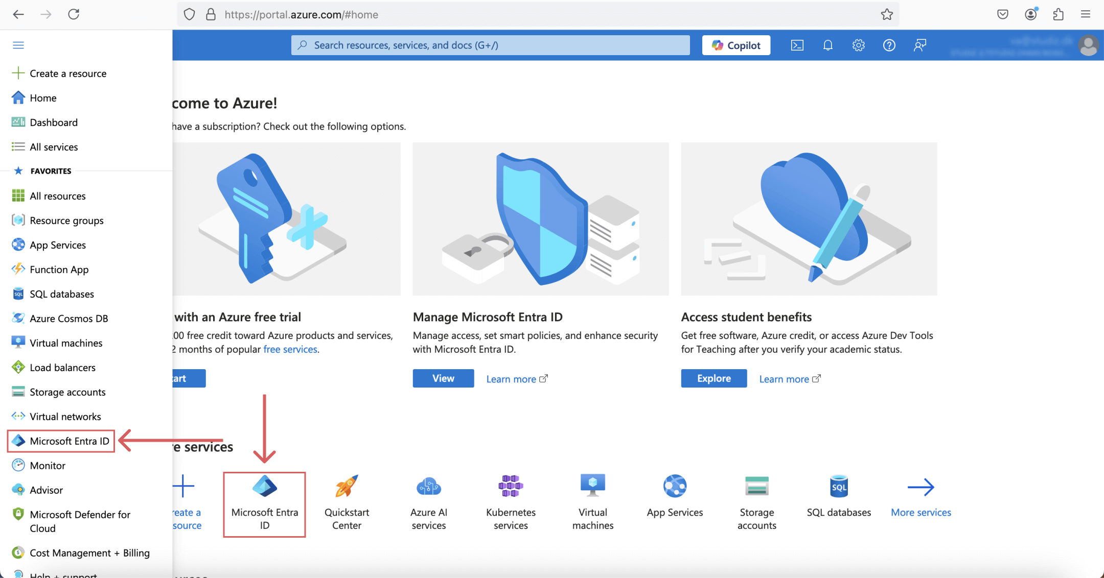Open Microsoft Entra ID service tile

pyautogui.click(x=265, y=504)
